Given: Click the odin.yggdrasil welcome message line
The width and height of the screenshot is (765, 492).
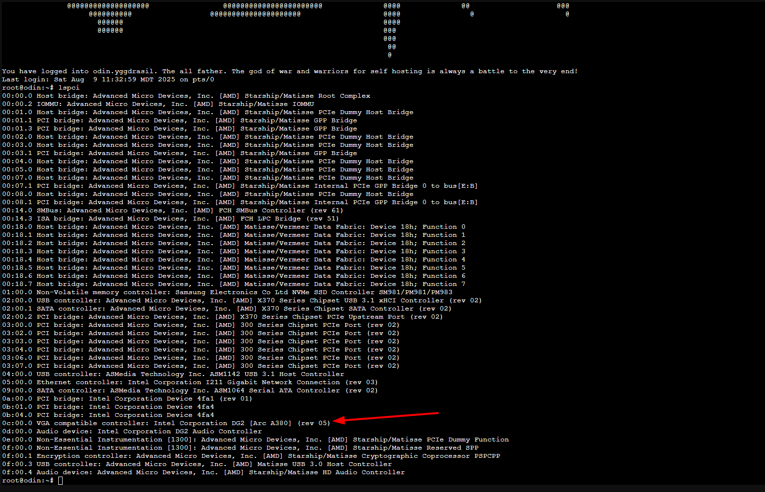Looking at the screenshot, I should tap(289, 71).
